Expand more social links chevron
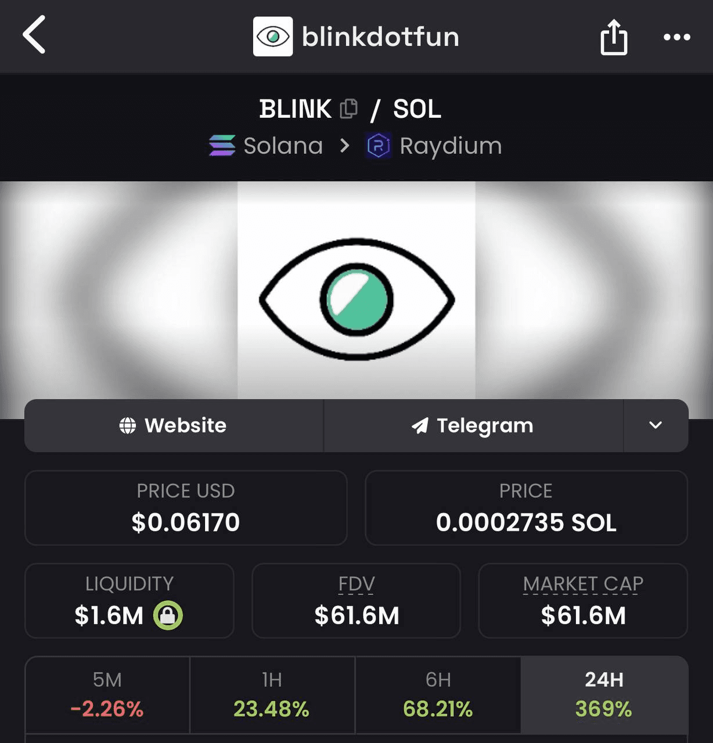 tap(656, 425)
